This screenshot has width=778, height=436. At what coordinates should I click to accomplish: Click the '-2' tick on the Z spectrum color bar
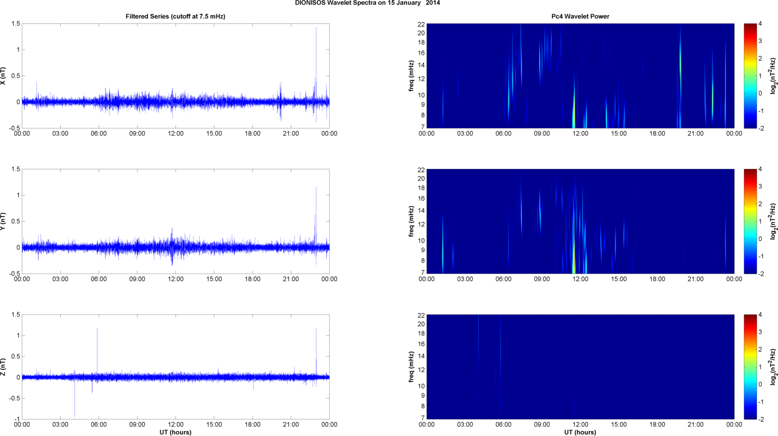click(760, 419)
